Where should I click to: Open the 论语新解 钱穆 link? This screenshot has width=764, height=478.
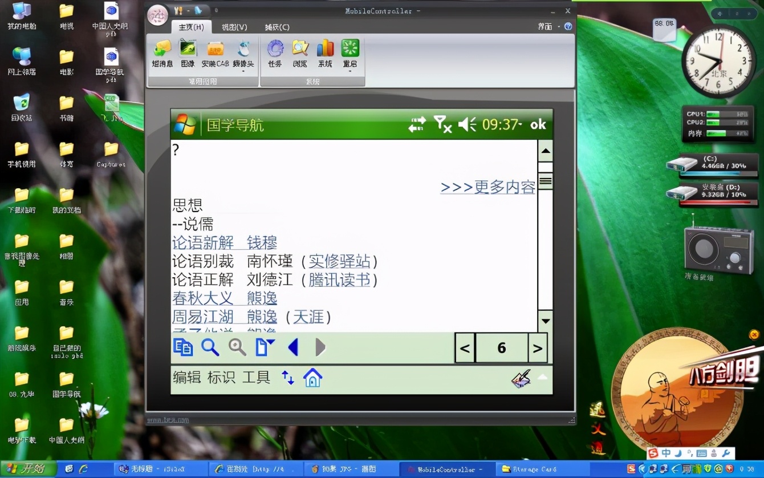click(x=225, y=242)
